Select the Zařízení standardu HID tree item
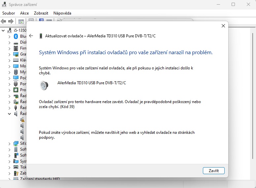256x188 pixels. pos(40,179)
